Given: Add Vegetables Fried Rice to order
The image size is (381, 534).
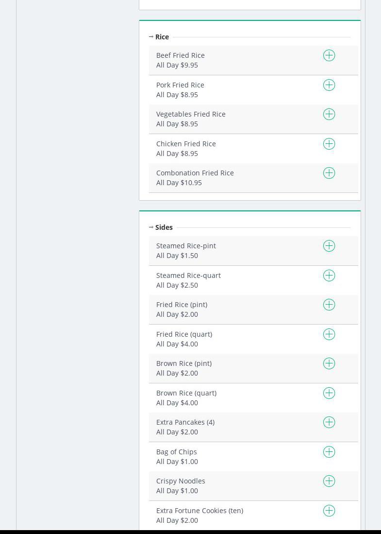Looking at the screenshot, I should tap(329, 114).
